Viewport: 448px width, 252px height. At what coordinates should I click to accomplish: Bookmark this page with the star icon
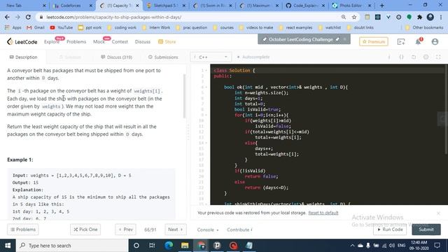point(354,17)
